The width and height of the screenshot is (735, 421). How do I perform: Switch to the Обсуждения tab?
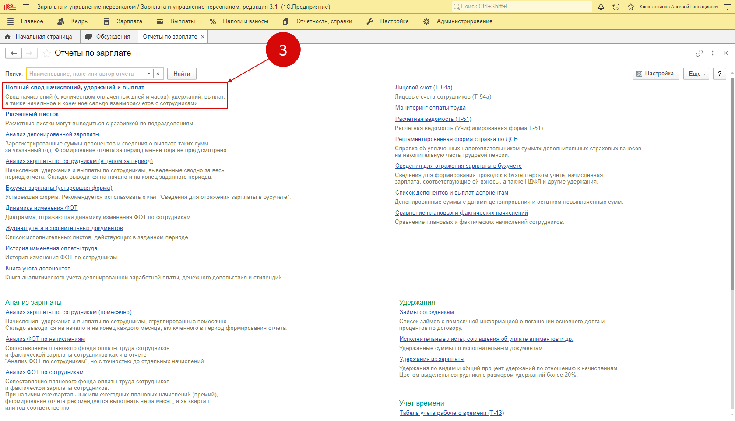point(108,37)
